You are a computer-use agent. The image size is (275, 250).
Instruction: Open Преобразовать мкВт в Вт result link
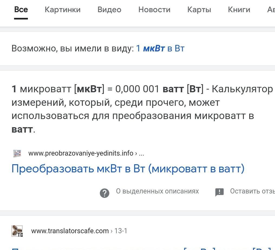128,169
